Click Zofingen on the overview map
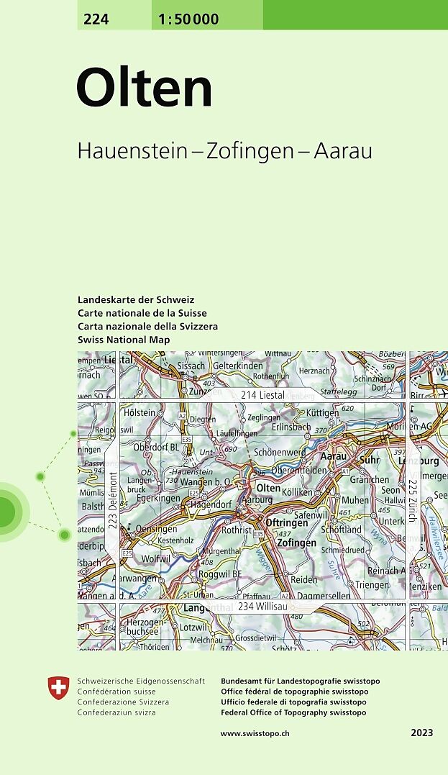This screenshot has height=775, width=448. (x=296, y=543)
